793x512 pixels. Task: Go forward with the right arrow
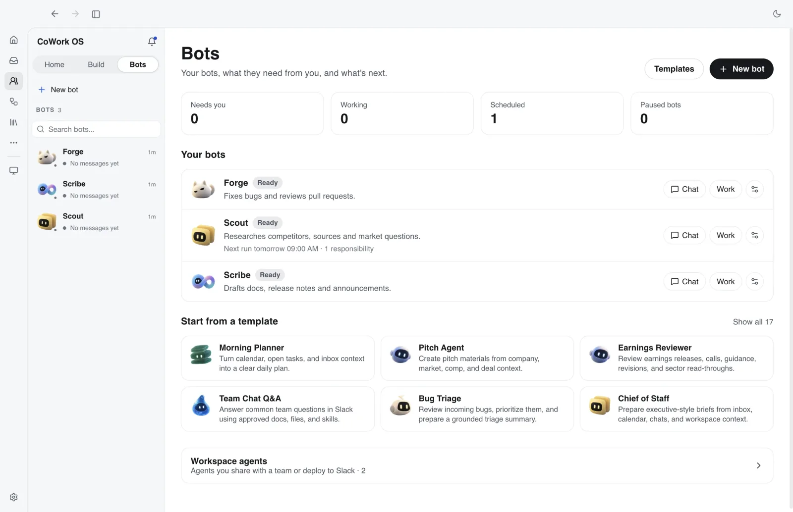click(x=75, y=14)
